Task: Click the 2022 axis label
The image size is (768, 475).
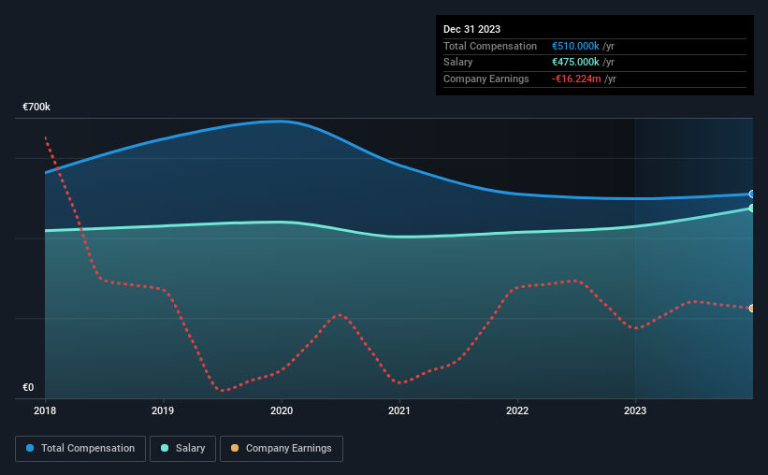Action: pos(517,410)
